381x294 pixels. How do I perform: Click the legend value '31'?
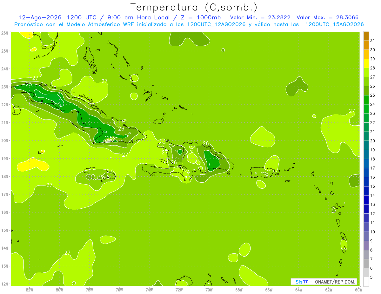(x=373, y=41)
